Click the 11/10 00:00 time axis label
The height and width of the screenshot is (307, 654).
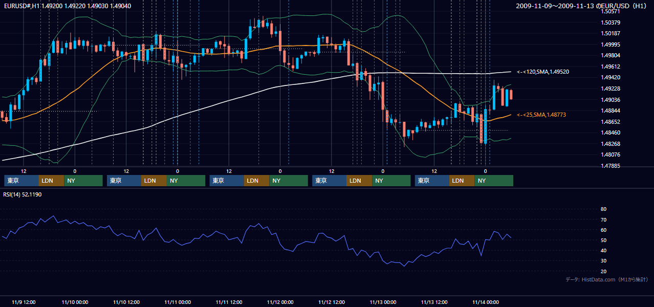click(75, 302)
